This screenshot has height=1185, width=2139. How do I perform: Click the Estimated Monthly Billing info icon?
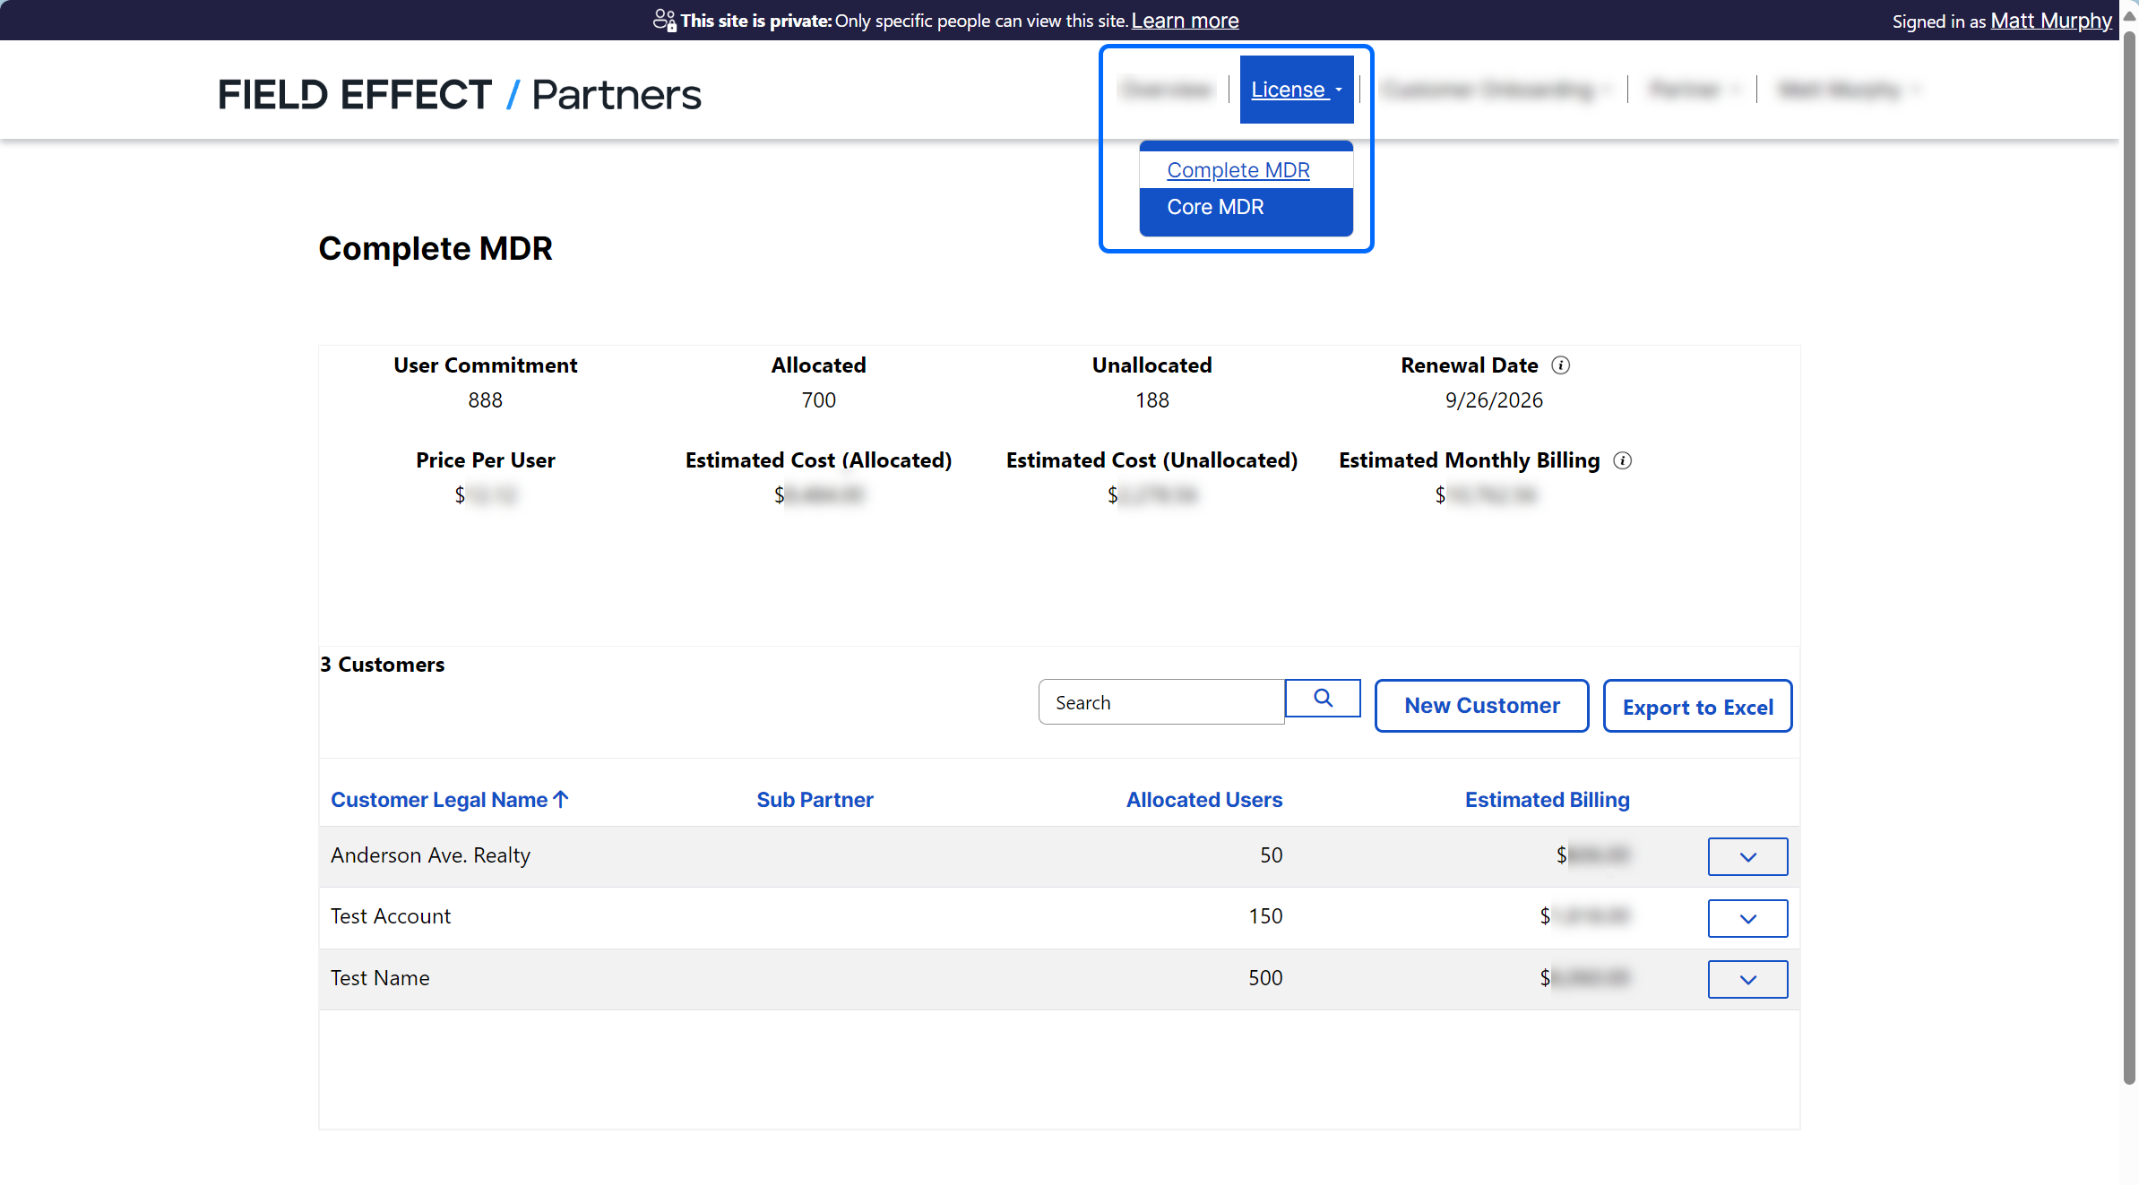coord(1622,460)
